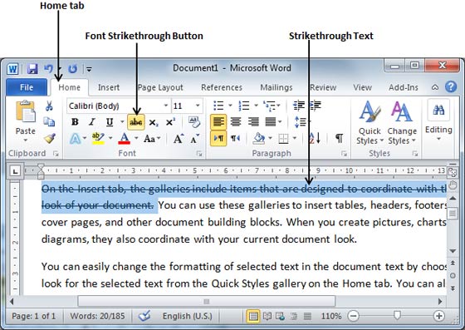Open Change Styles menu
The image size is (465, 330).
[x=402, y=123]
